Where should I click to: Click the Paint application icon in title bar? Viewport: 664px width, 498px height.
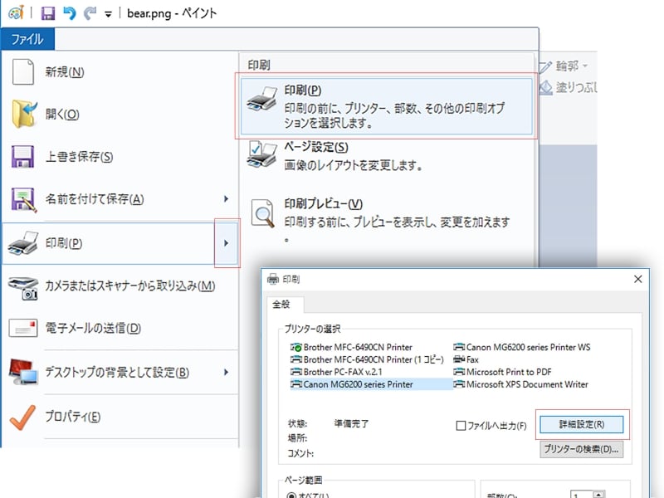pos(16,12)
